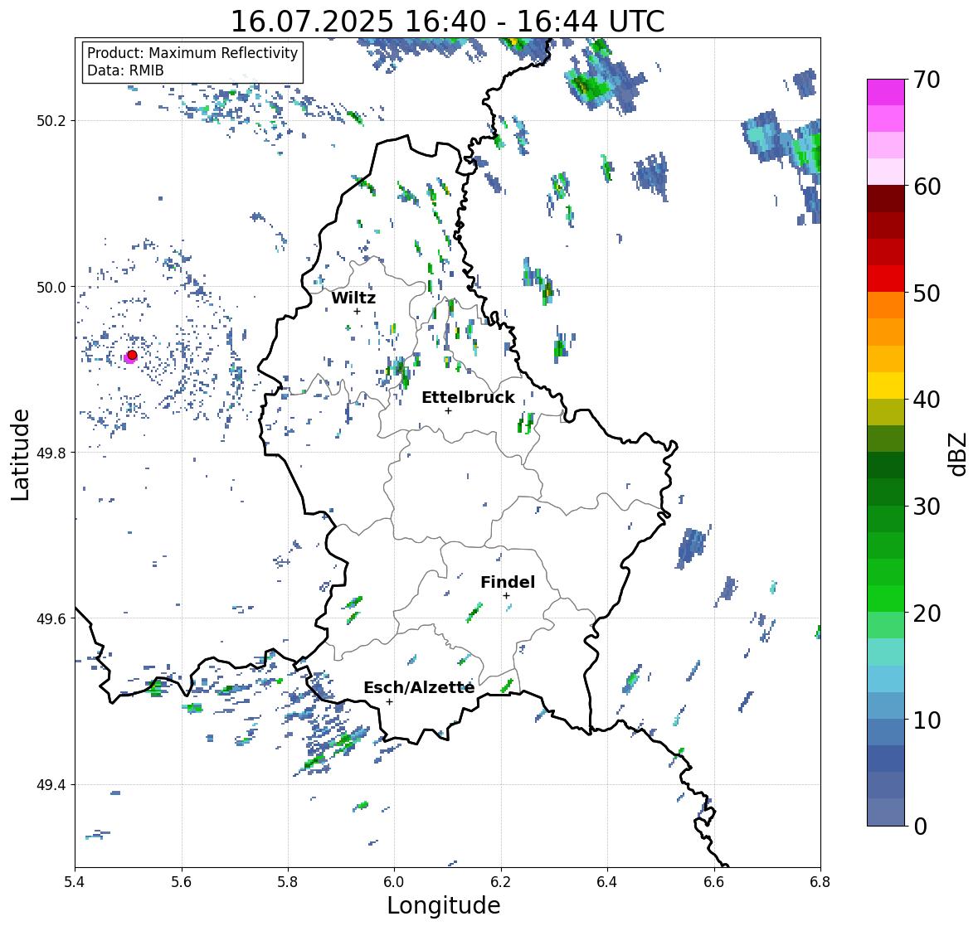Pick the bright green colorbar segment above 20
The width and height of the screenshot is (978, 926).
tap(886, 599)
